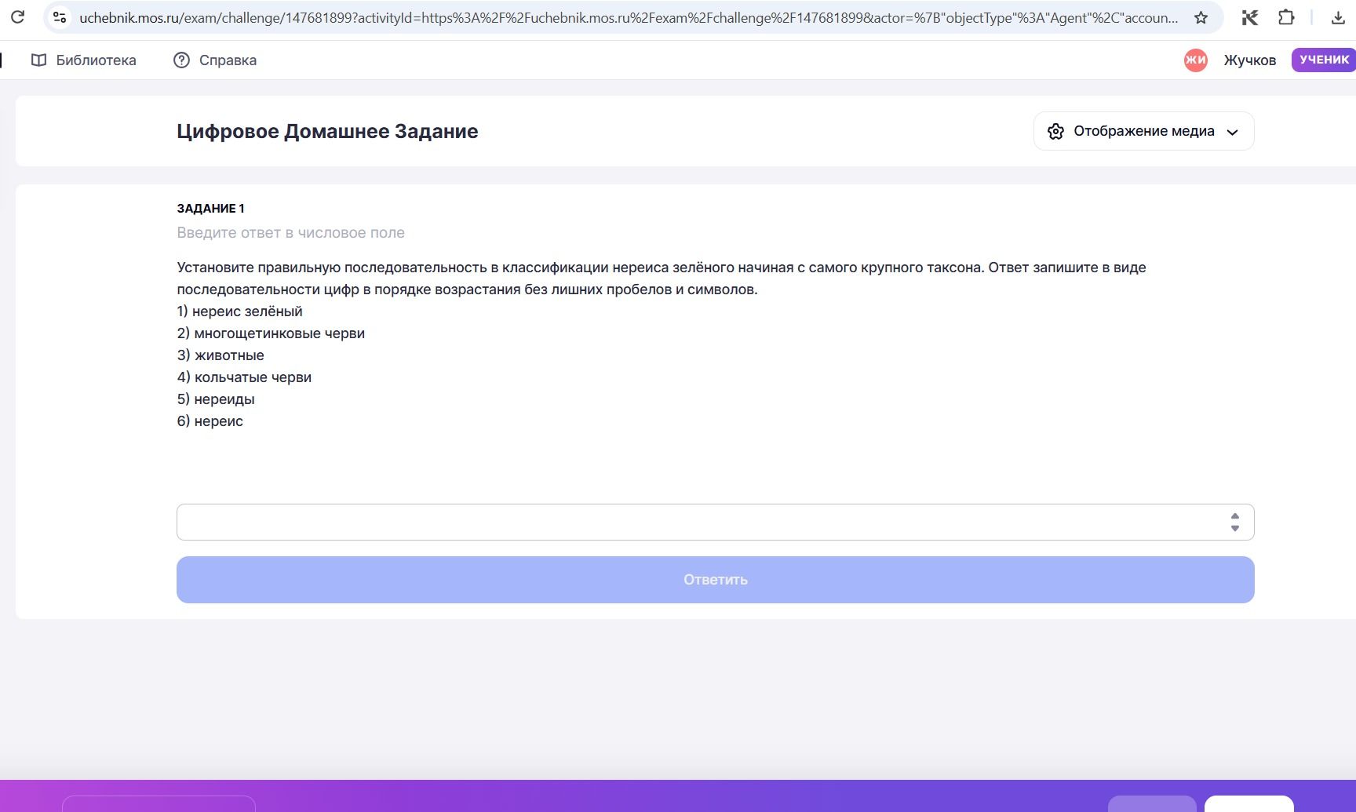
Task: Increase the answer value with up arrow
Action: coord(1235,516)
